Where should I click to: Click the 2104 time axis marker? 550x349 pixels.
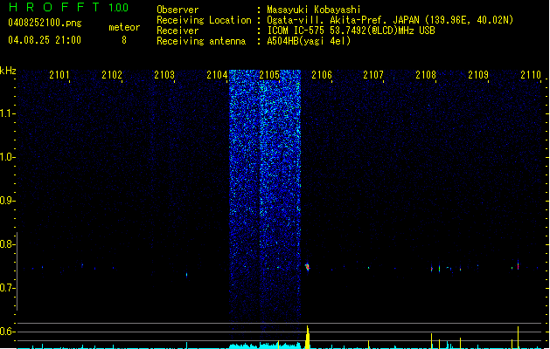click(x=217, y=74)
